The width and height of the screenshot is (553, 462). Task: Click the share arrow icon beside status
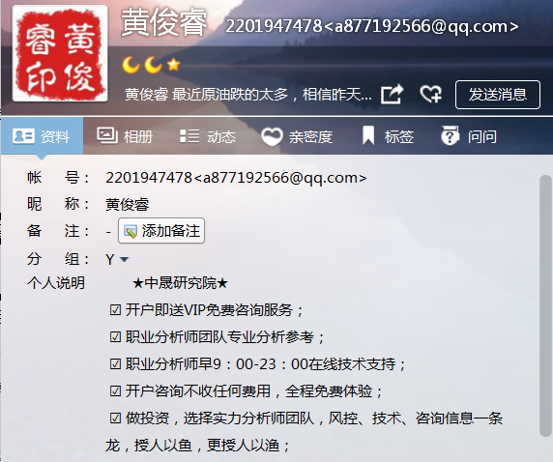click(392, 94)
